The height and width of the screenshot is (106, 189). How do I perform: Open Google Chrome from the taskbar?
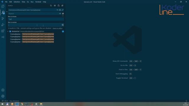point(22,104)
